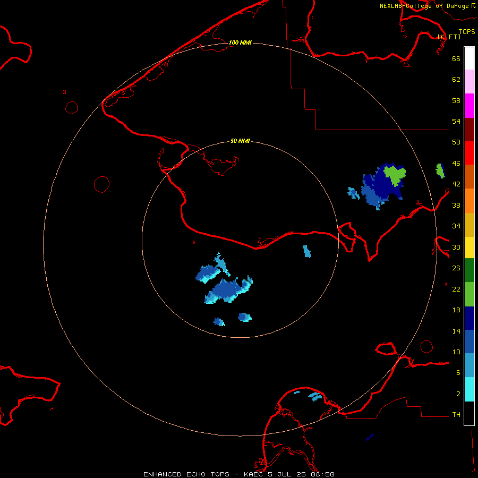
Task: Select the bright red legend swatch
Action: tap(469, 153)
